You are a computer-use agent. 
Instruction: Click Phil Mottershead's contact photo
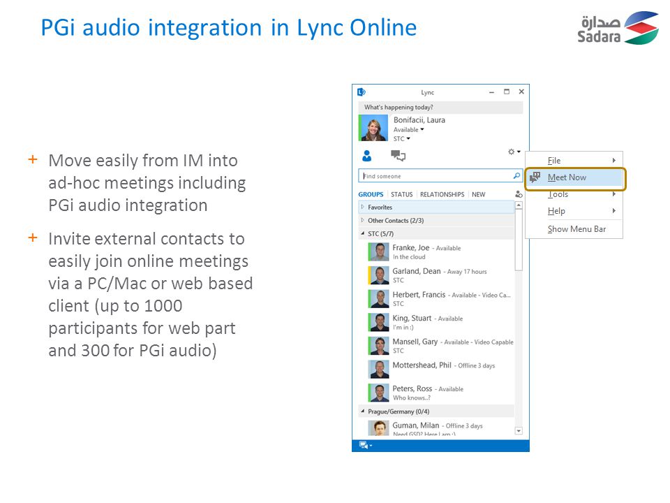point(378,370)
